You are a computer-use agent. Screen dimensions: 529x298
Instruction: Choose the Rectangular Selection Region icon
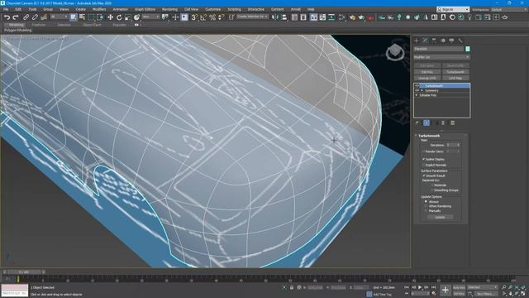coord(91,17)
